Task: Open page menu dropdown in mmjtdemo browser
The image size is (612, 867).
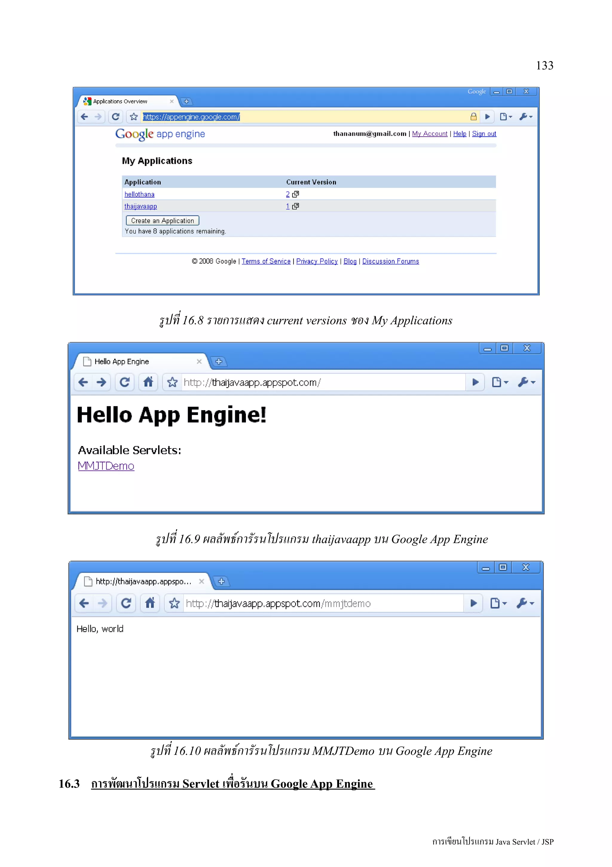Action: point(498,603)
